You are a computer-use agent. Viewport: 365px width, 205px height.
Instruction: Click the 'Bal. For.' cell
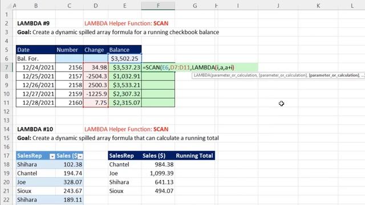coord(35,59)
